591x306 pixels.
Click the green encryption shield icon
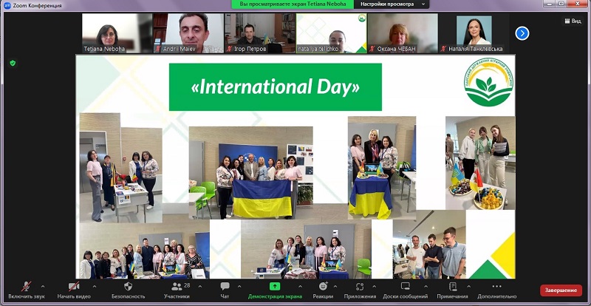coord(13,64)
